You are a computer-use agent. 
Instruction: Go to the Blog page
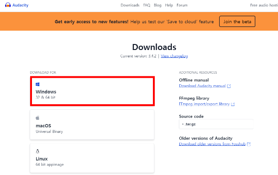(x=158, y=5)
